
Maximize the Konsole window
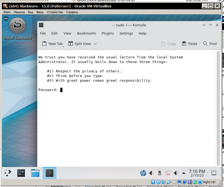(210, 25)
